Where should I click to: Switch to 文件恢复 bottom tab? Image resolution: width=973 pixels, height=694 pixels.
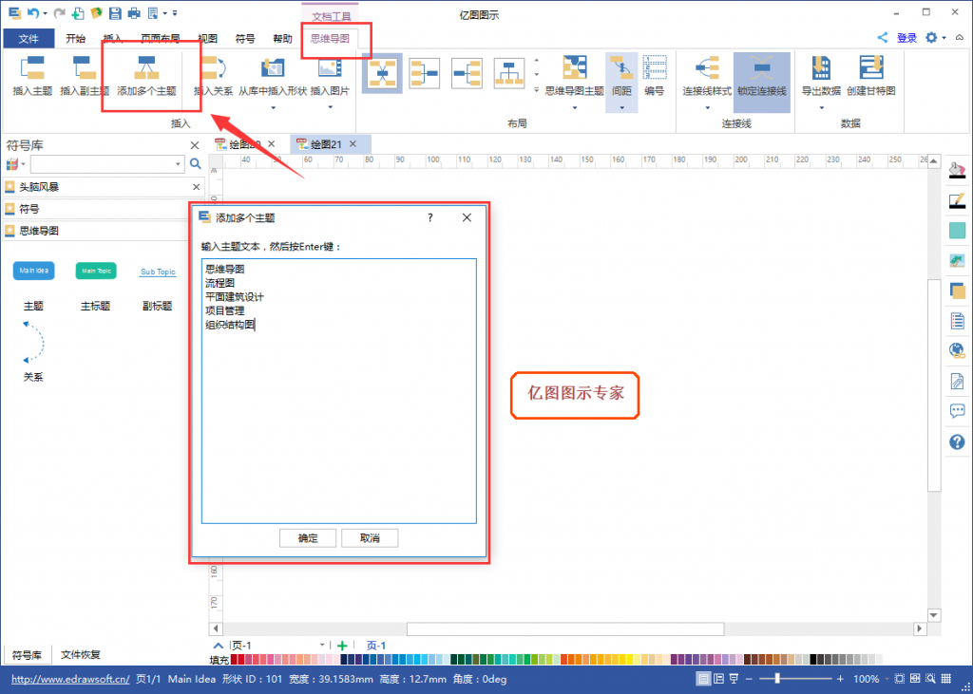tap(80, 655)
